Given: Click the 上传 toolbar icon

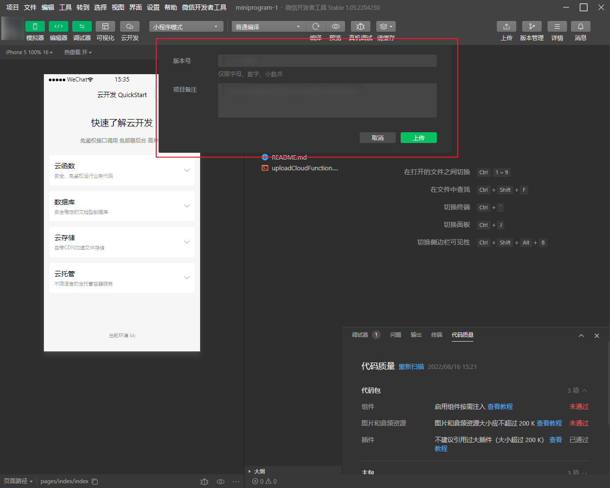Looking at the screenshot, I should pos(507,26).
